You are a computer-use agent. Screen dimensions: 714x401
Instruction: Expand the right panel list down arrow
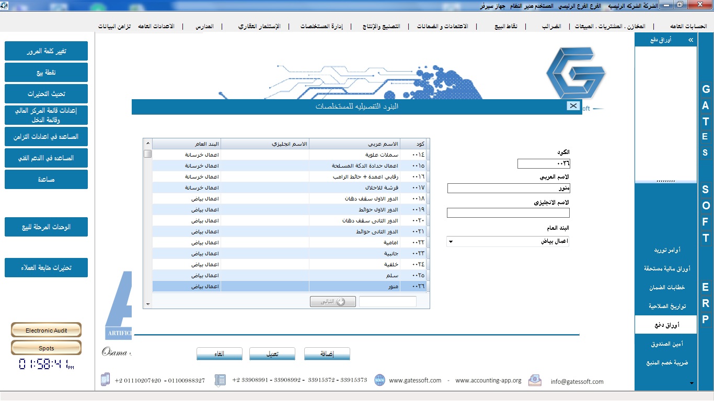692,383
